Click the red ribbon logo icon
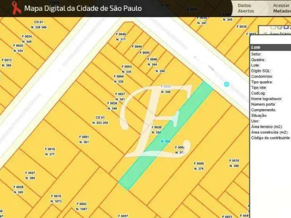This screenshot has width=291, height=218. tap(16, 8)
